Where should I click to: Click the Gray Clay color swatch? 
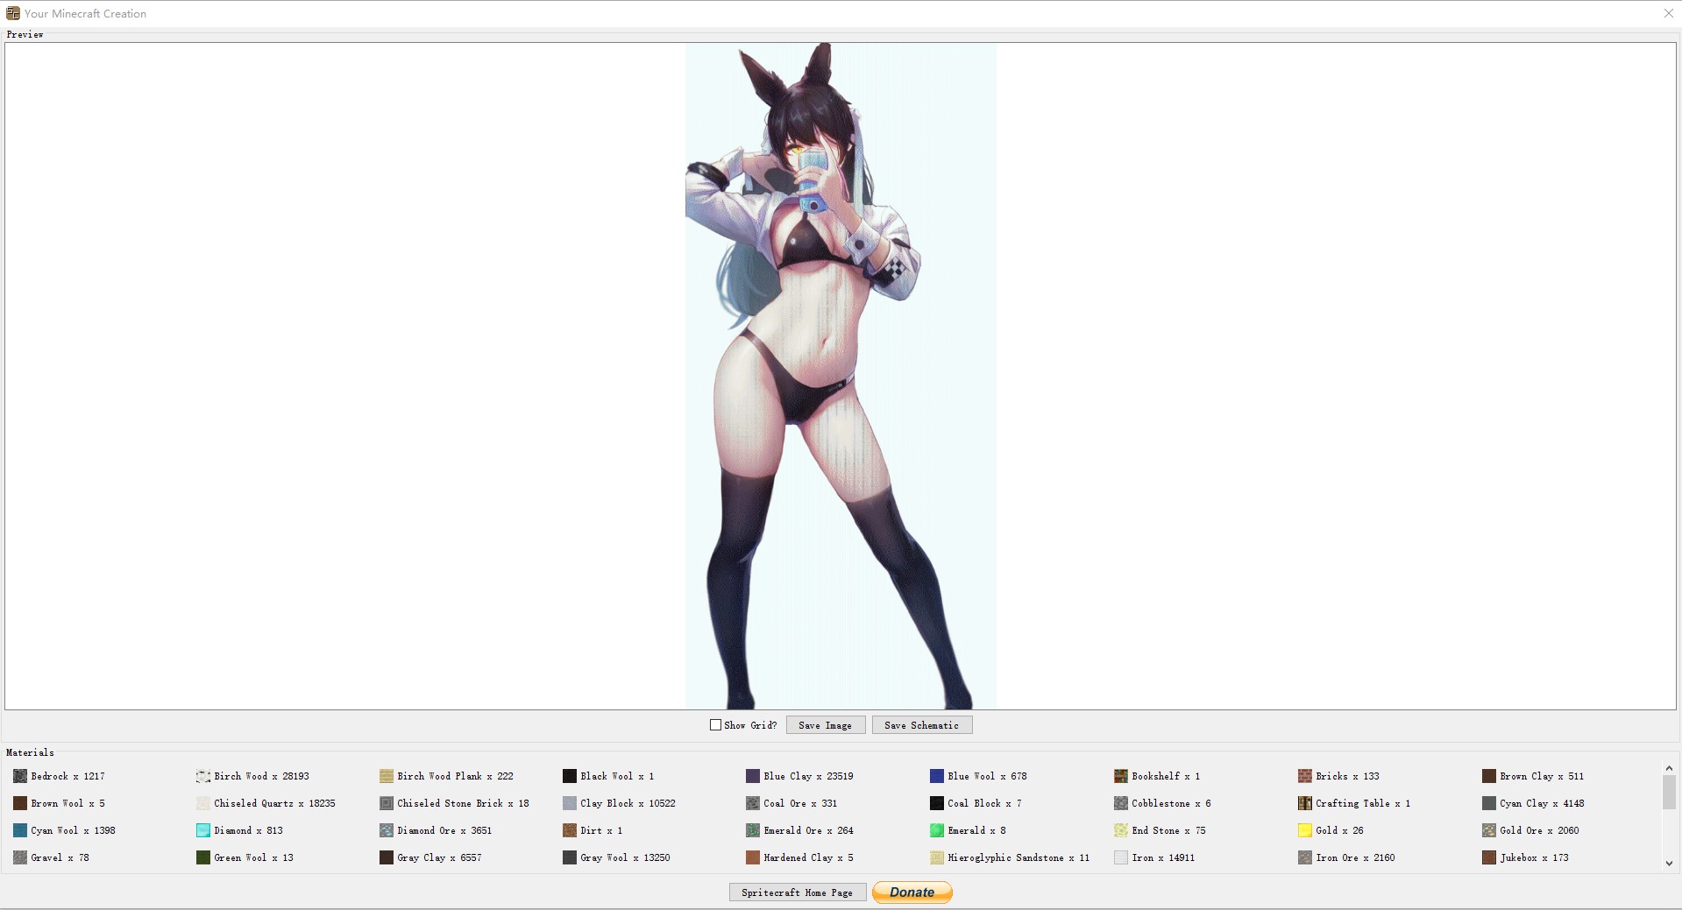(387, 857)
